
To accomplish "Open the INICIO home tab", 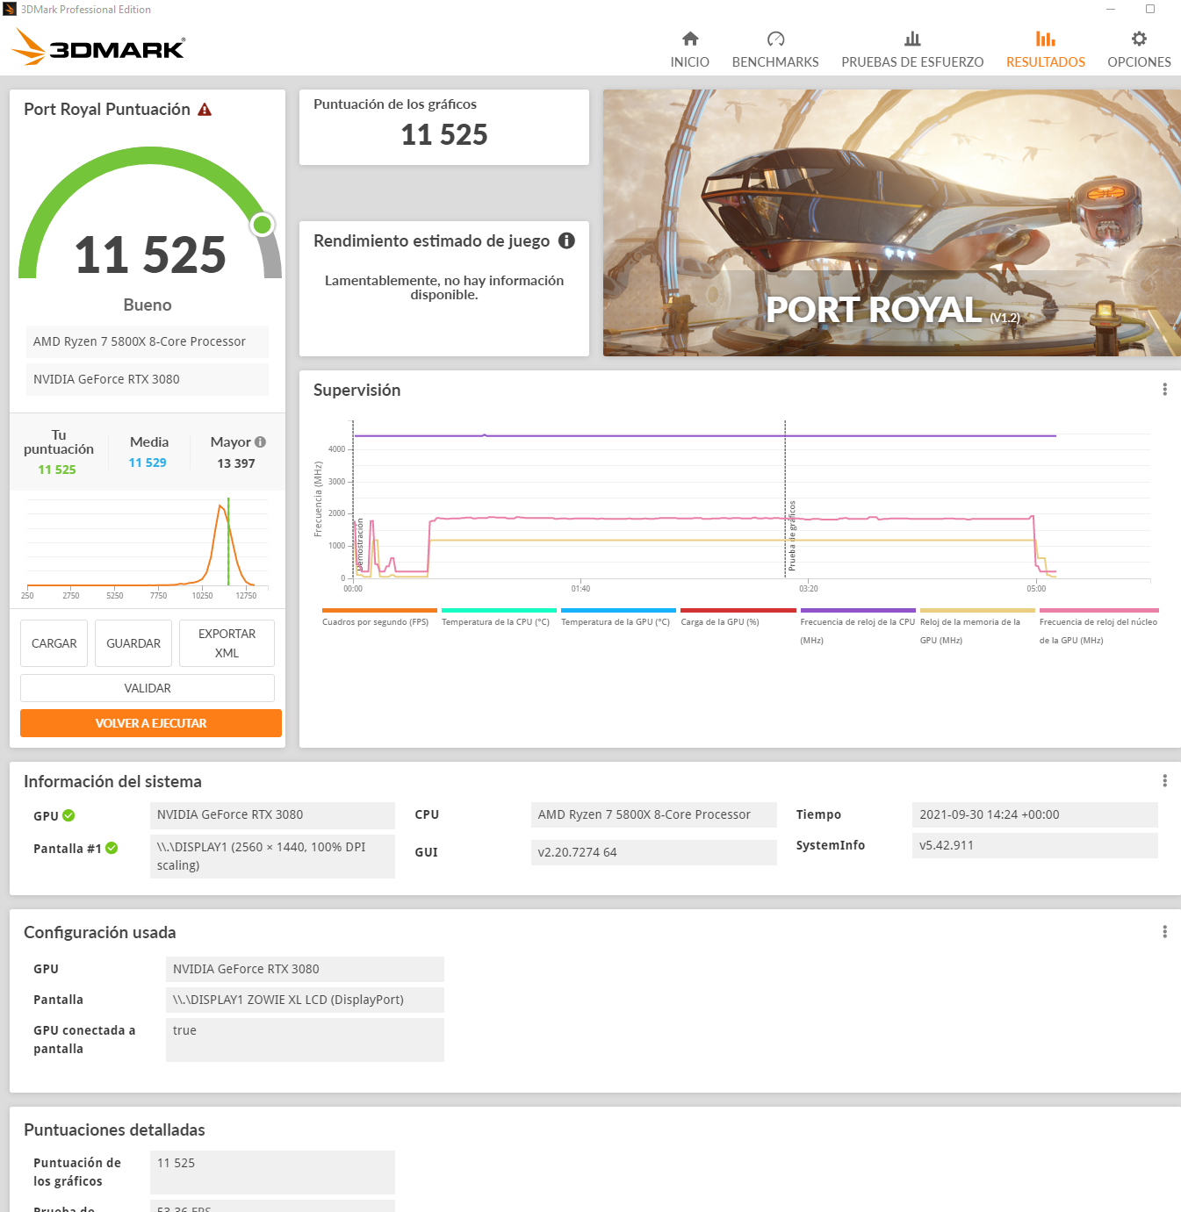I will (690, 61).
